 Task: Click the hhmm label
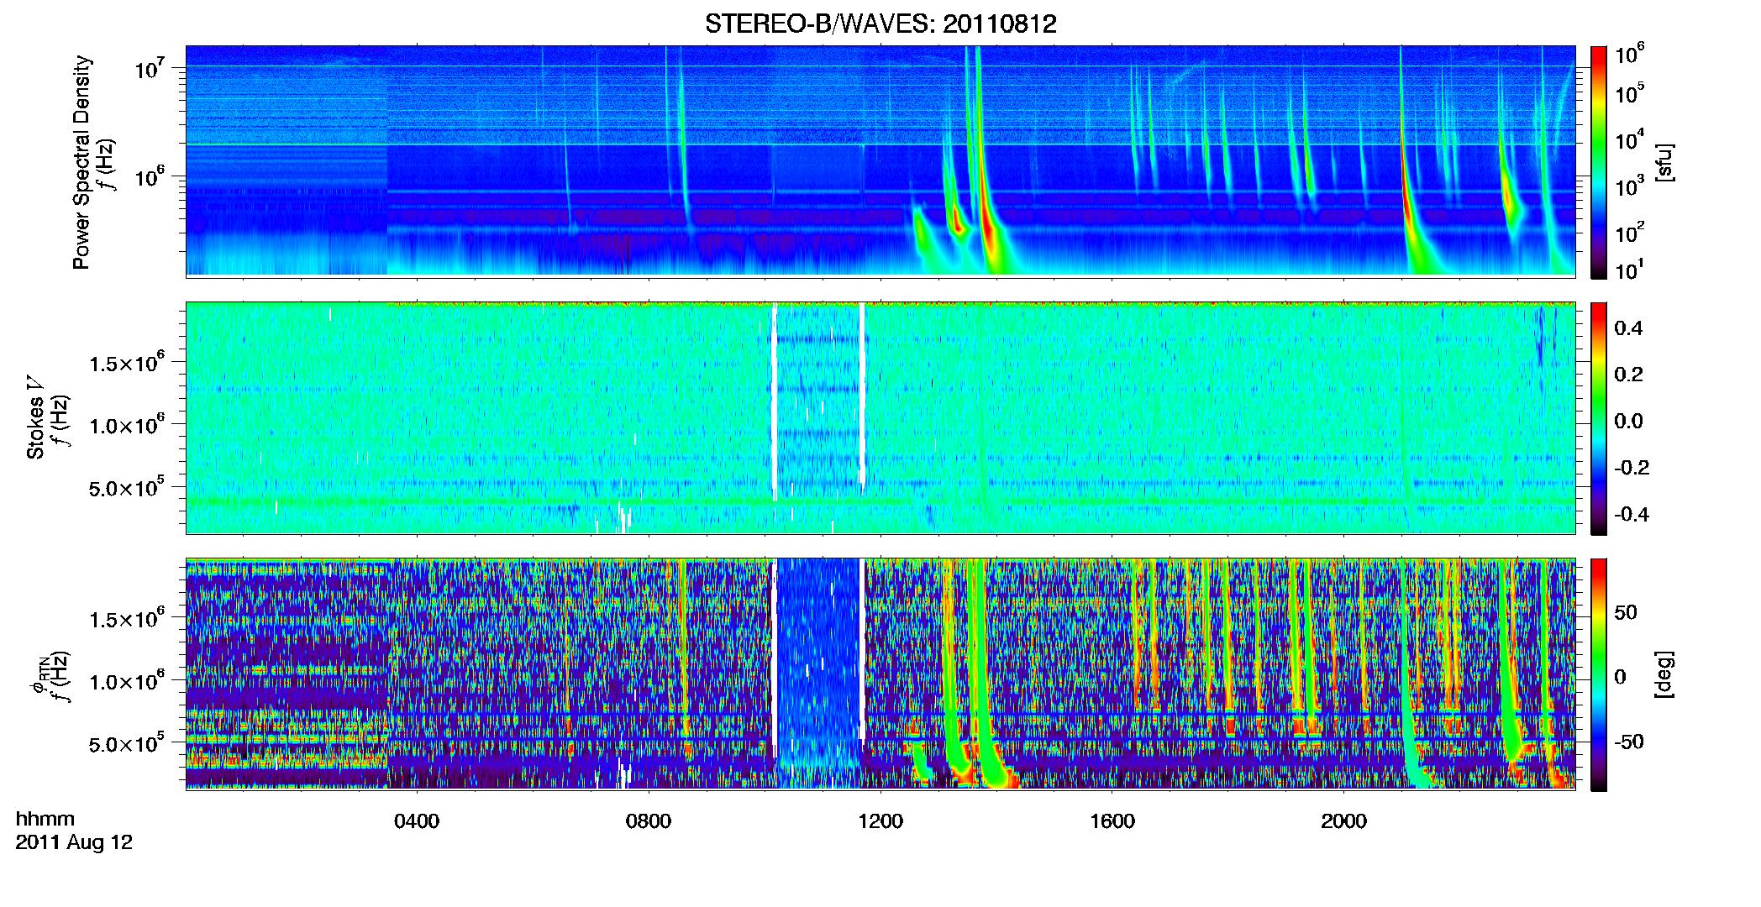click(45, 819)
